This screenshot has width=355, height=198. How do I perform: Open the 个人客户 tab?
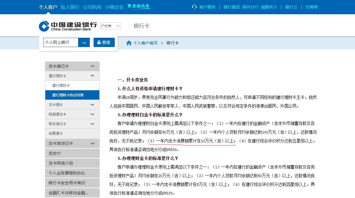tap(48, 7)
